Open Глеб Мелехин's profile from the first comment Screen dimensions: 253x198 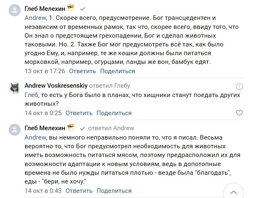[x=45, y=9]
